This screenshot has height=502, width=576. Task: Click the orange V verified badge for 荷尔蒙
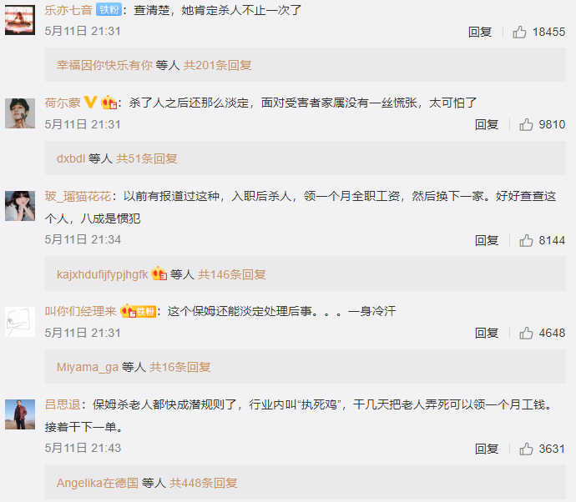[x=90, y=102]
